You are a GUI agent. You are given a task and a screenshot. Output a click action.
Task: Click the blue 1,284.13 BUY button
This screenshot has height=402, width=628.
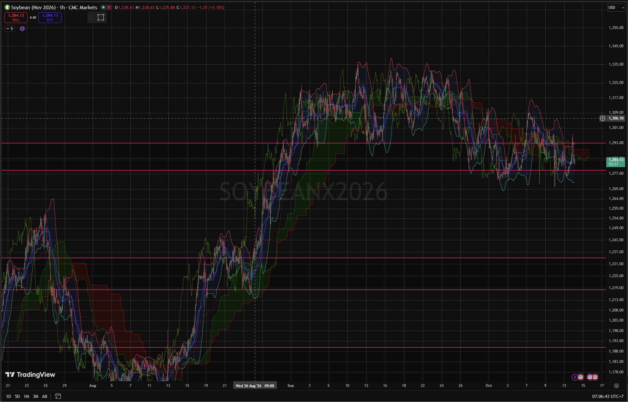click(x=50, y=17)
